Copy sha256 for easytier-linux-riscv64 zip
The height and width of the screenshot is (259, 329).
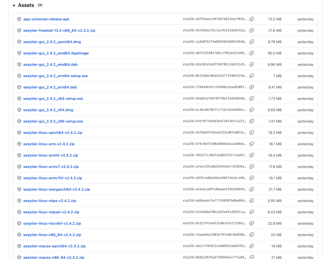click(252, 223)
